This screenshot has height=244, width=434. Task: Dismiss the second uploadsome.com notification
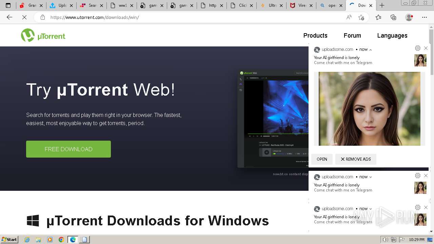point(426,176)
